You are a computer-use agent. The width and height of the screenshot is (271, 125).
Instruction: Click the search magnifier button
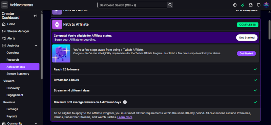pos(170,5)
